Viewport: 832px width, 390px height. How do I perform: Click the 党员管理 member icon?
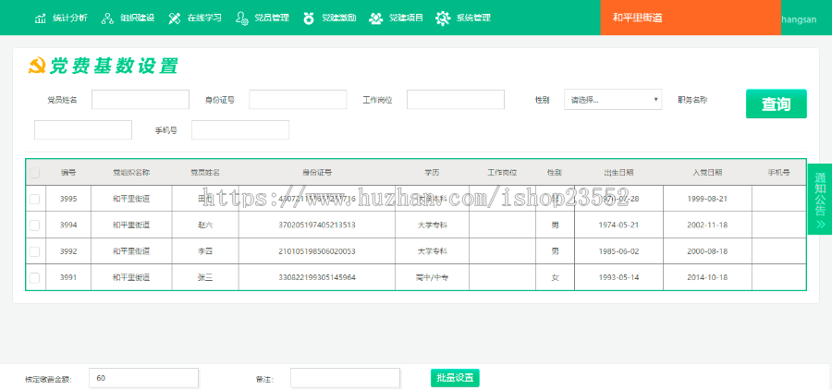tap(241, 18)
